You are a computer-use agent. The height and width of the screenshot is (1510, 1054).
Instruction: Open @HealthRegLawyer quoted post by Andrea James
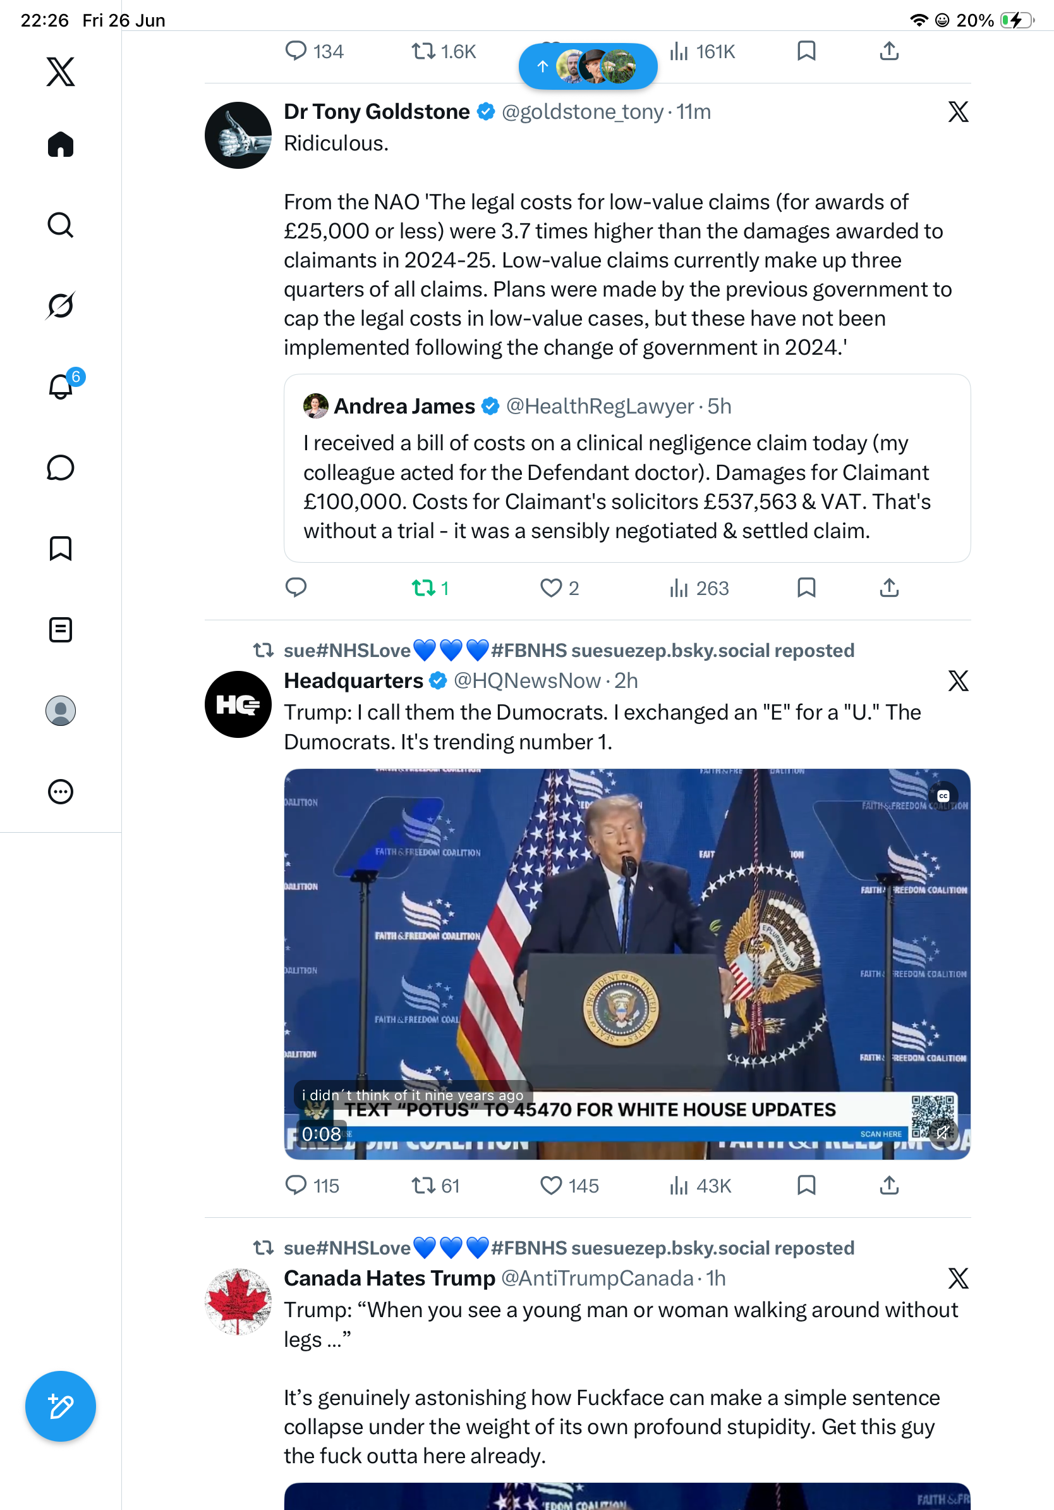pos(627,469)
